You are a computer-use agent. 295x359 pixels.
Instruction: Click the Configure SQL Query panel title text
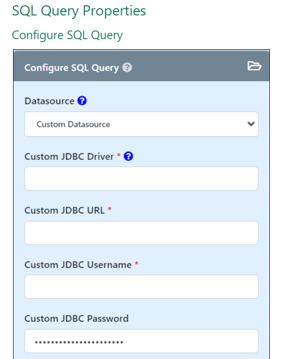[72, 68]
